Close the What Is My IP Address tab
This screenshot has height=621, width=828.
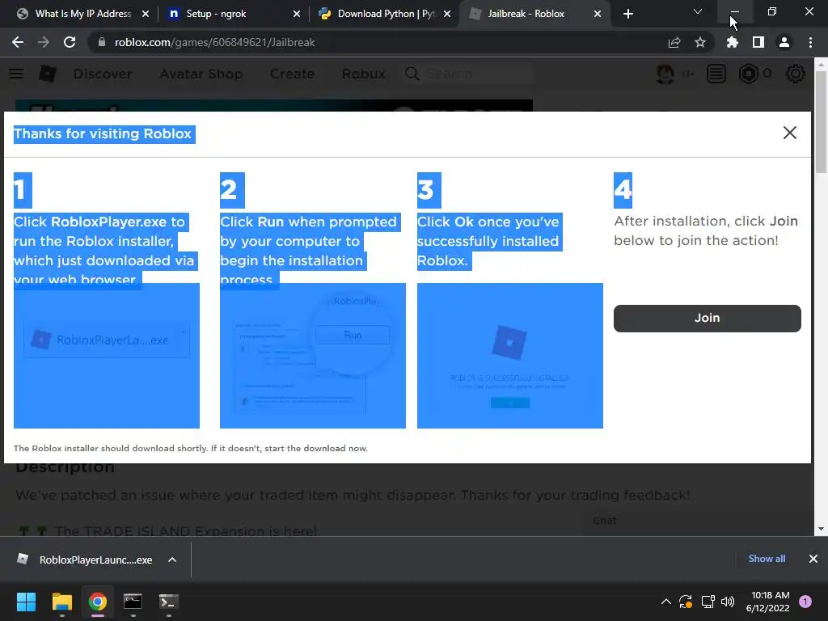(146, 14)
